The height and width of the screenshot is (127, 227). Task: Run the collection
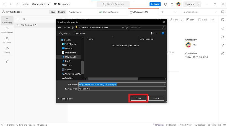pos(190,20)
